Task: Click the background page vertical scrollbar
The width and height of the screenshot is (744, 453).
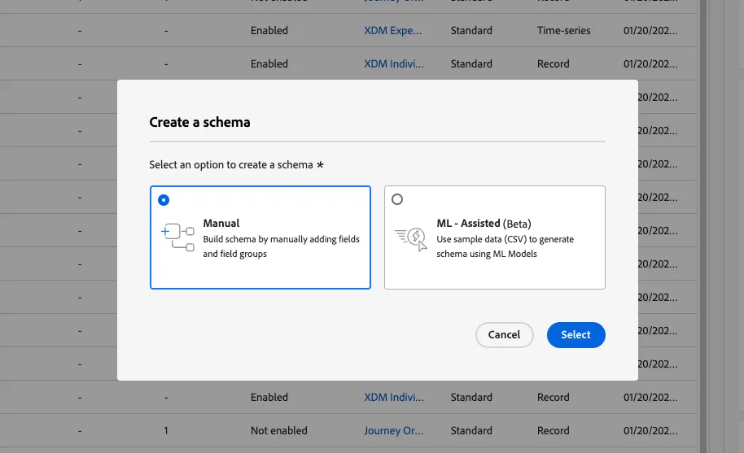Action: [x=702, y=226]
